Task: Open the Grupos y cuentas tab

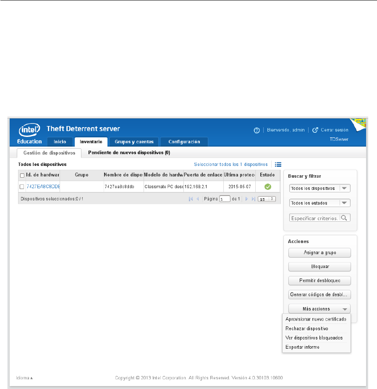Action: tap(134, 142)
